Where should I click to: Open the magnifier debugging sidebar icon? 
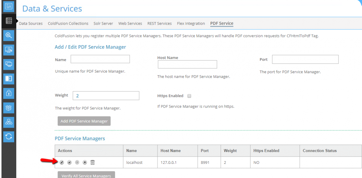(9, 35)
